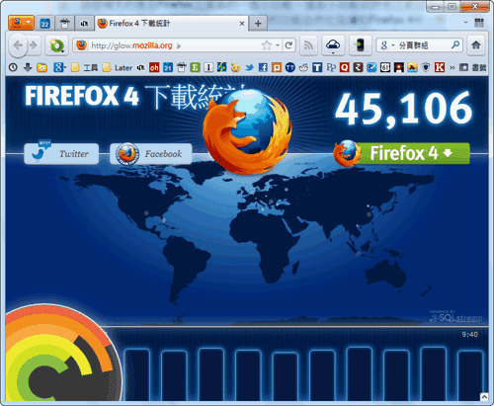Open the downloads arrow bookmark icon
The image size is (494, 406).
tap(28, 67)
